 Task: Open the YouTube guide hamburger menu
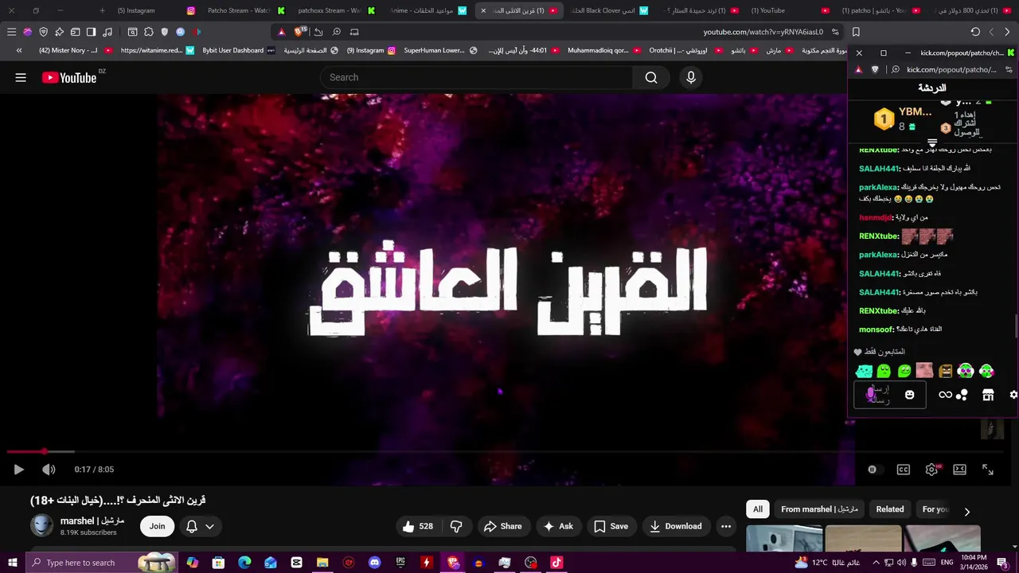(x=21, y=77)
